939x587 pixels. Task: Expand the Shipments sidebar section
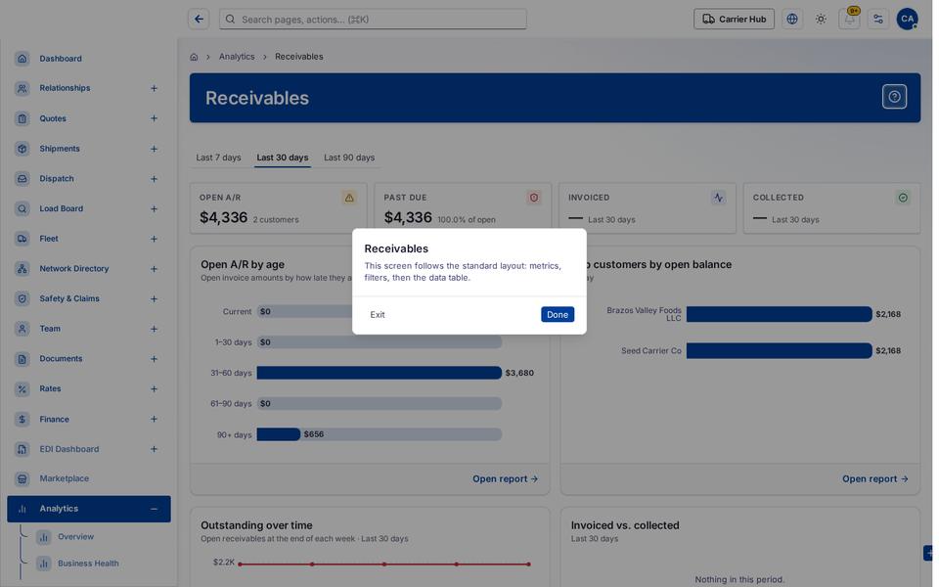(x=154, y=149)
